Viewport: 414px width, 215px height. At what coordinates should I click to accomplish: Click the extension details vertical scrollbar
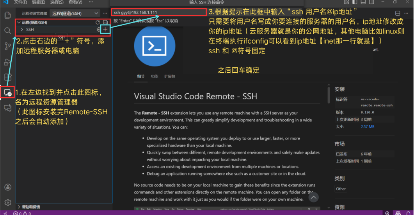click(x=329, y=95)
